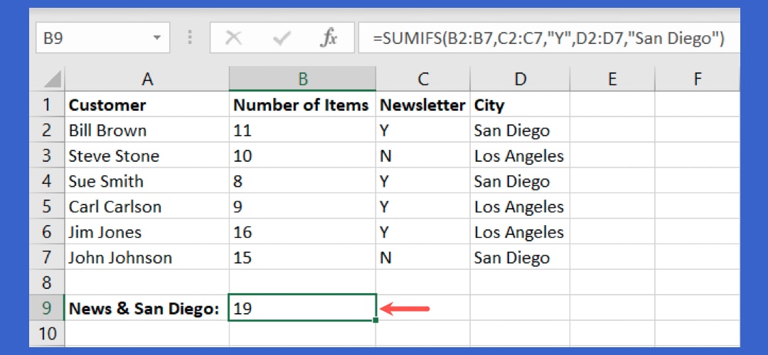
Task: Select column B header
Action: tap(302, 79)
